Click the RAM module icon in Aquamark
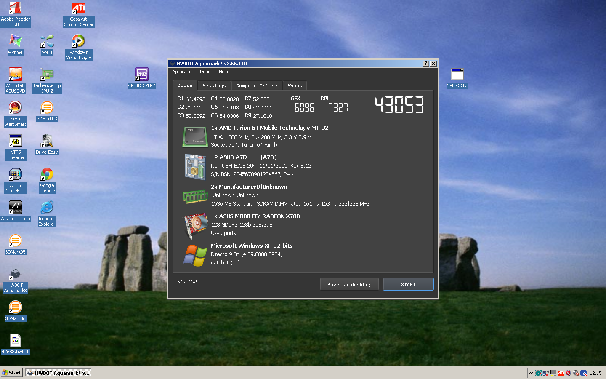 [x=195, y=196]
